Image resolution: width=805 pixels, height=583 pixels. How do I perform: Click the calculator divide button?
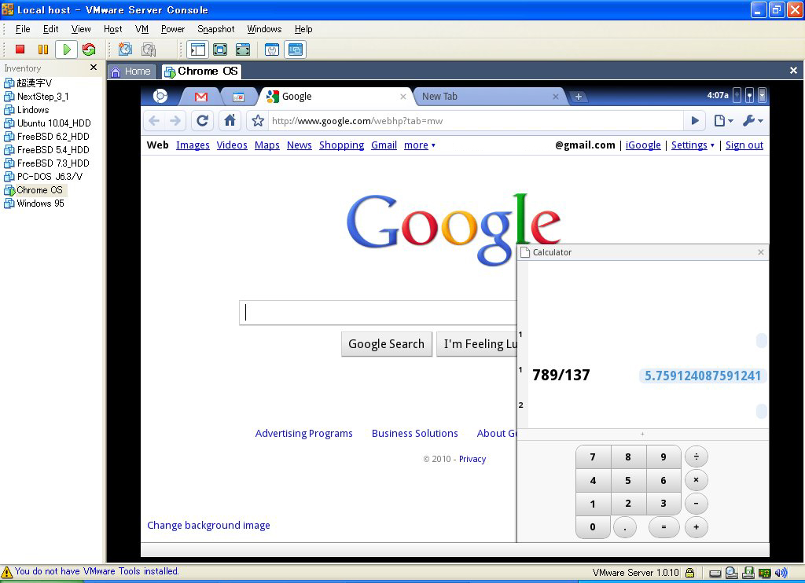pos(697,456)
